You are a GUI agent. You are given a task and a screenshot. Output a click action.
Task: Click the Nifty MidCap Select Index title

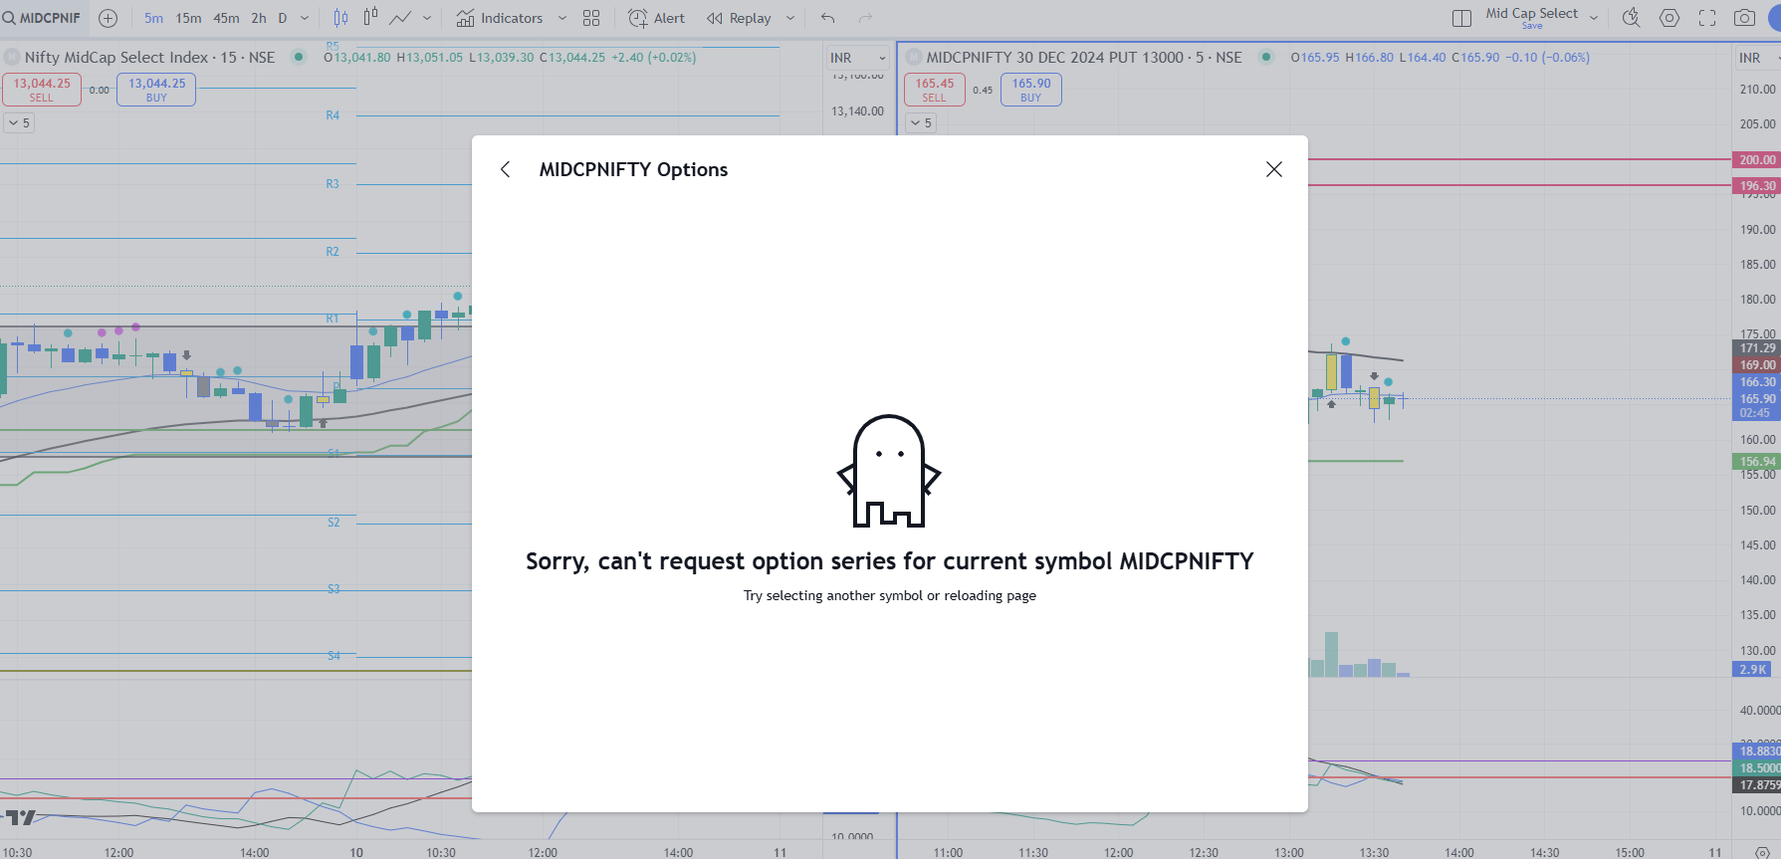149,58
